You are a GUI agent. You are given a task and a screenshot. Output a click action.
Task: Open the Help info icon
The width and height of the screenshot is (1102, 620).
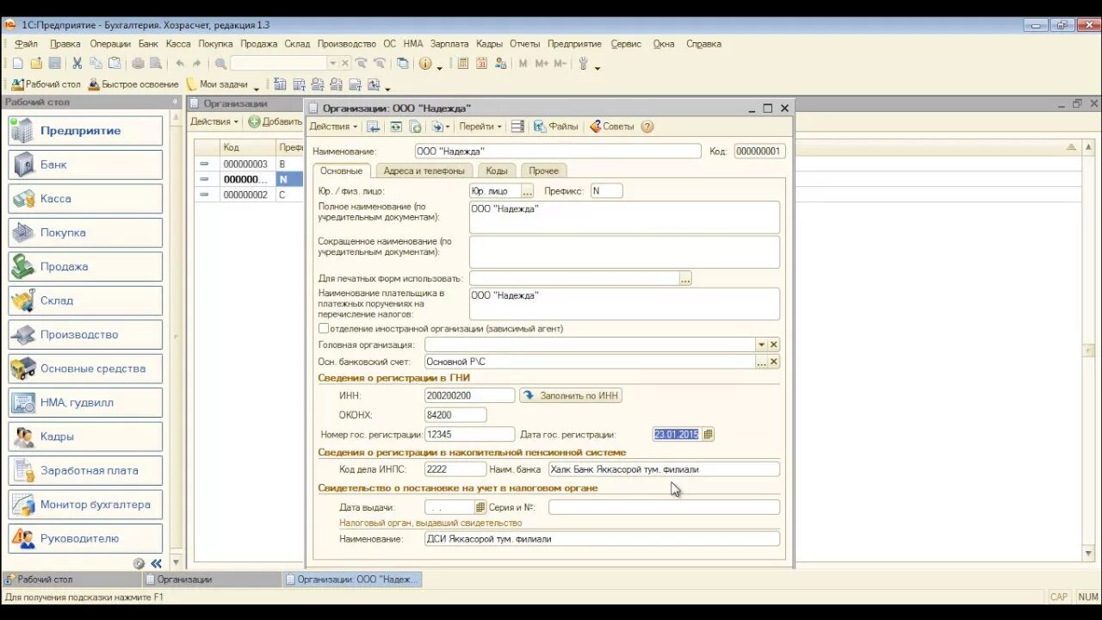tap(425, 64)
